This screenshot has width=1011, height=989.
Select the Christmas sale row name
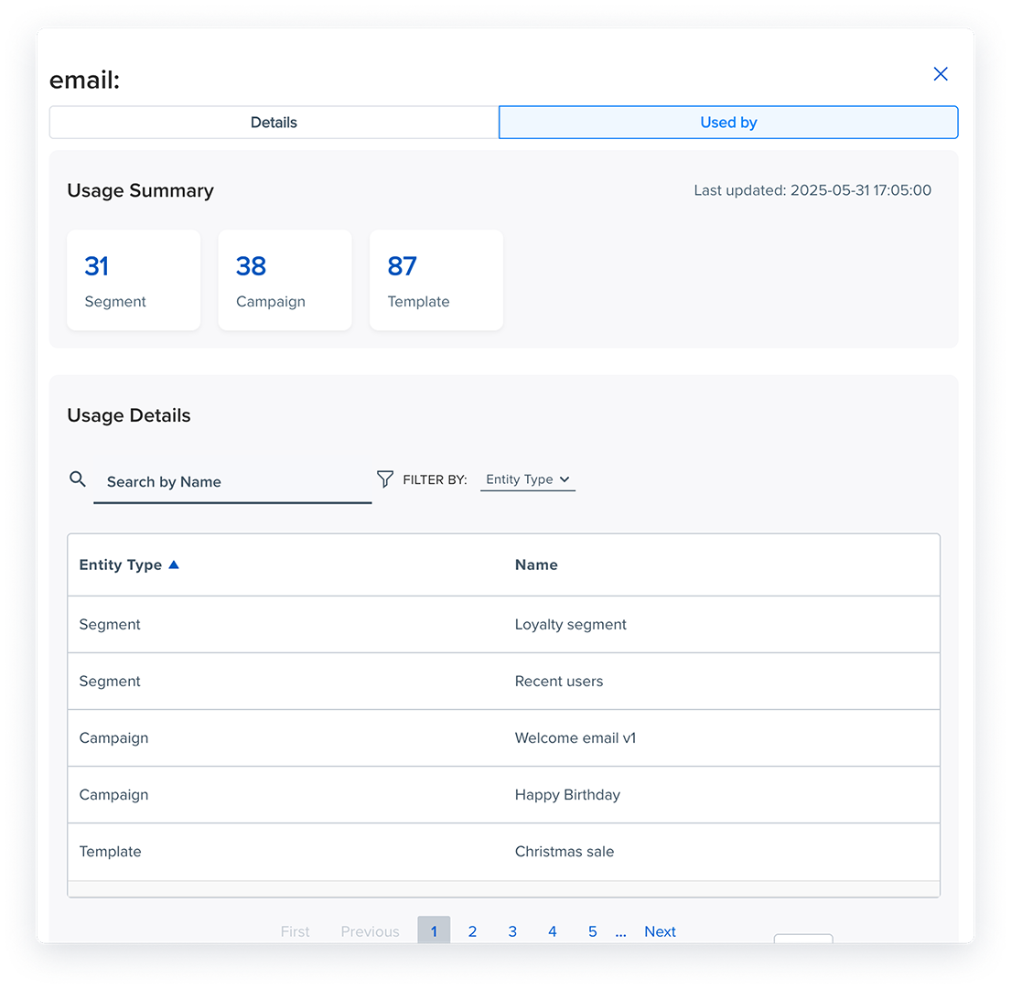(565, 852)
